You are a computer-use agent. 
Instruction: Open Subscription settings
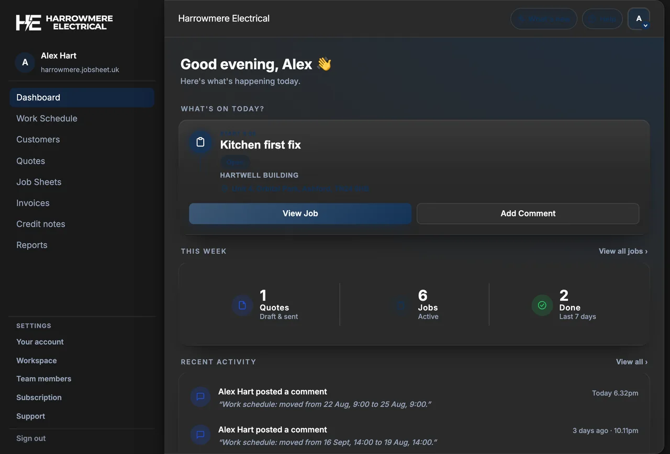coord(39,398)
